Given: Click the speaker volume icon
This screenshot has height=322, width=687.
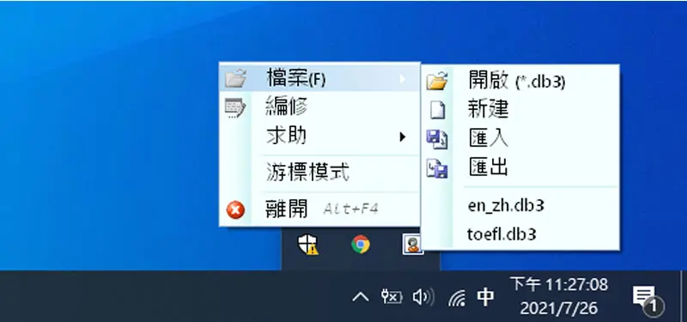Looking at the screenshot, I should pyautogui.click(x=423, y=297).
